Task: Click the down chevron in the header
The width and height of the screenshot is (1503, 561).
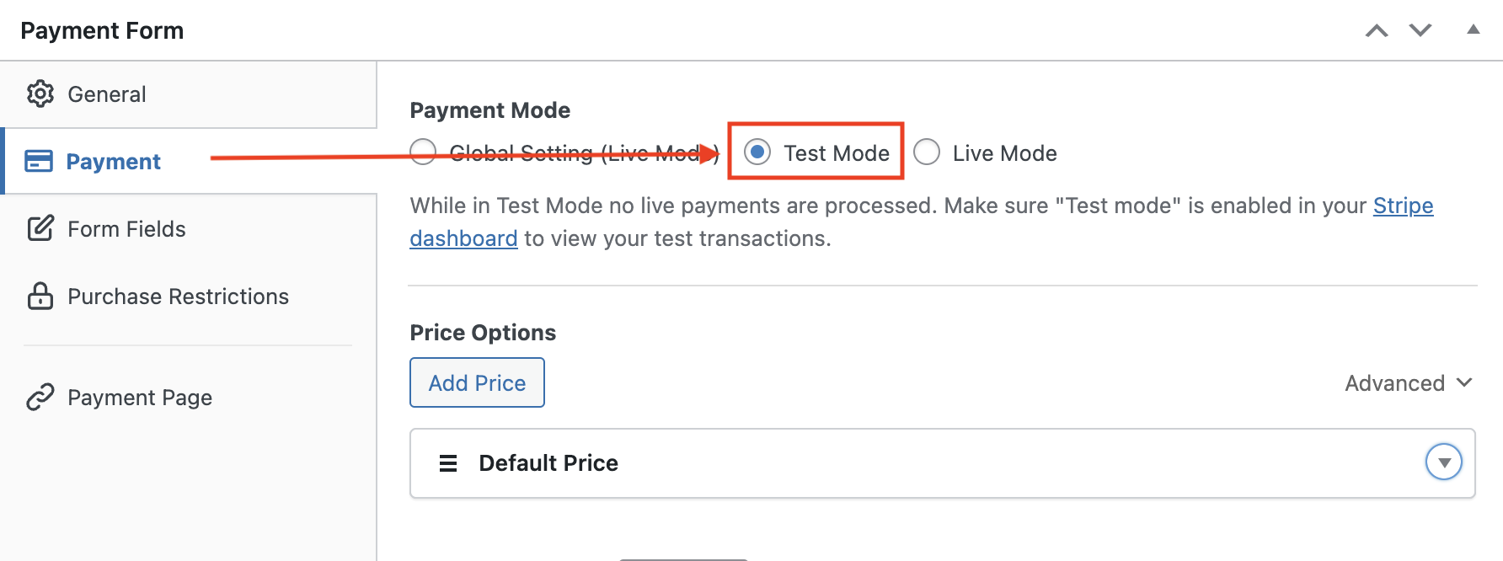Action: pyautogui.click(x=1419, y=29)
